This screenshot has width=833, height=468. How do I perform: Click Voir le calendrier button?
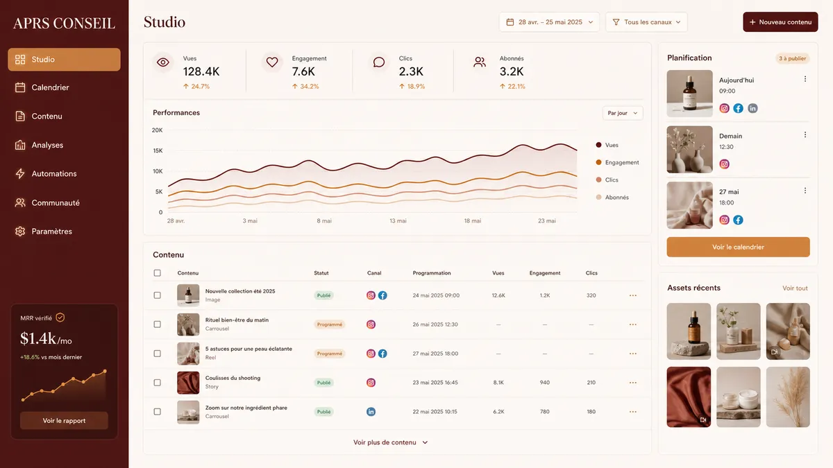738,247
